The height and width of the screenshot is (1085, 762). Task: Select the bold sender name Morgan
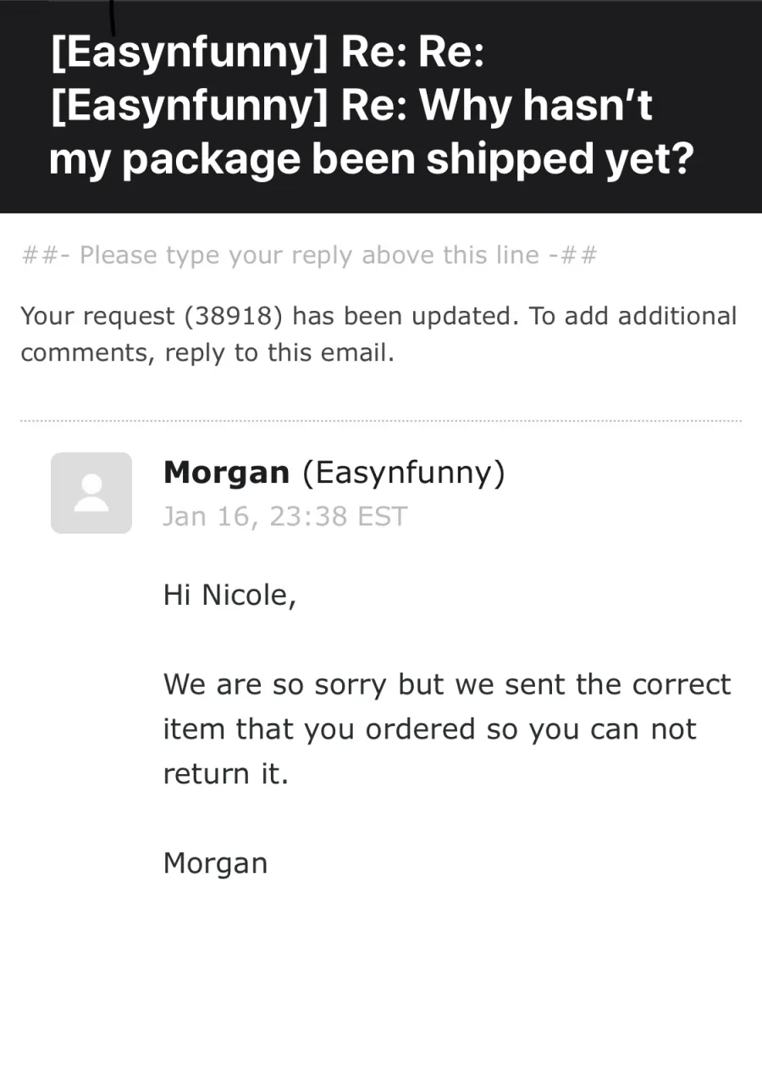pyautogui.click(x=226, y=473)
